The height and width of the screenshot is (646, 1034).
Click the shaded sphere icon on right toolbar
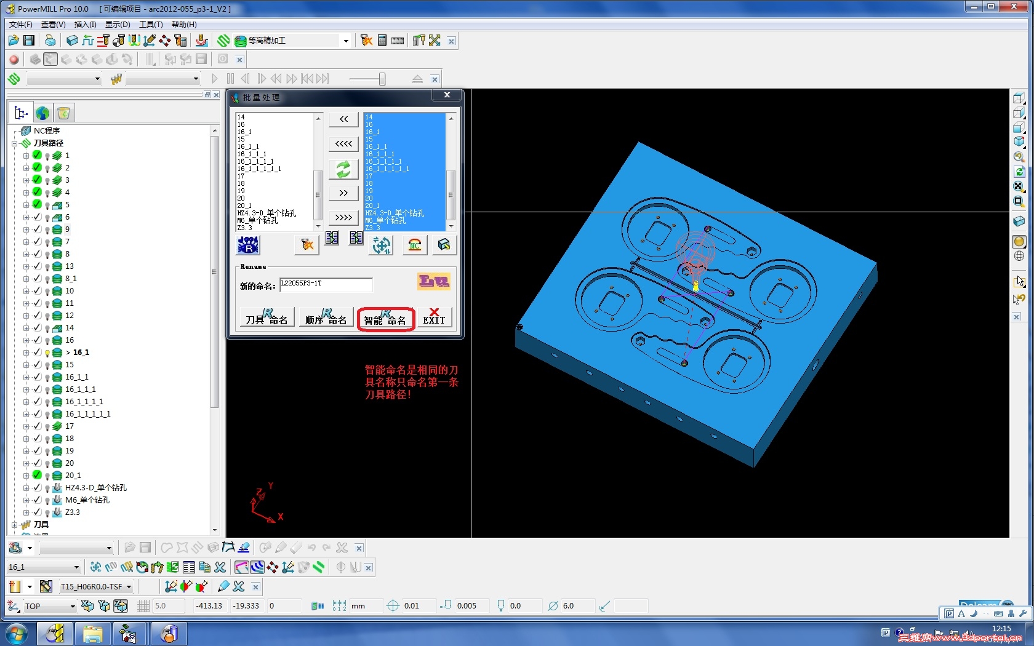pyautogui.click(x=1019, y=242)
